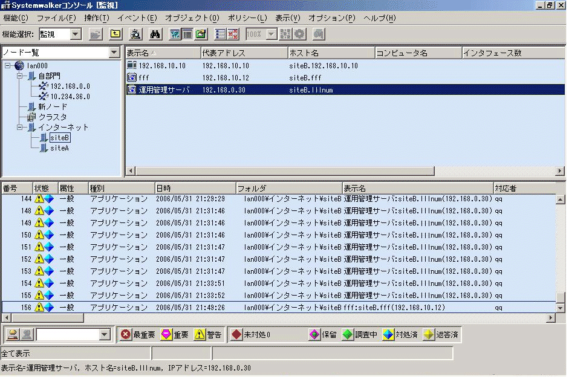The image size is (569, 379).
Task: Sort the node list by ホスト名 column
Action: [x=331, y=53]
